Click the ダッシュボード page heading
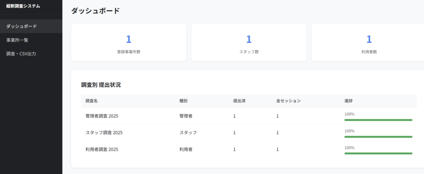Image resolution: width=424 pixels, height=174 pixels. 96,11
